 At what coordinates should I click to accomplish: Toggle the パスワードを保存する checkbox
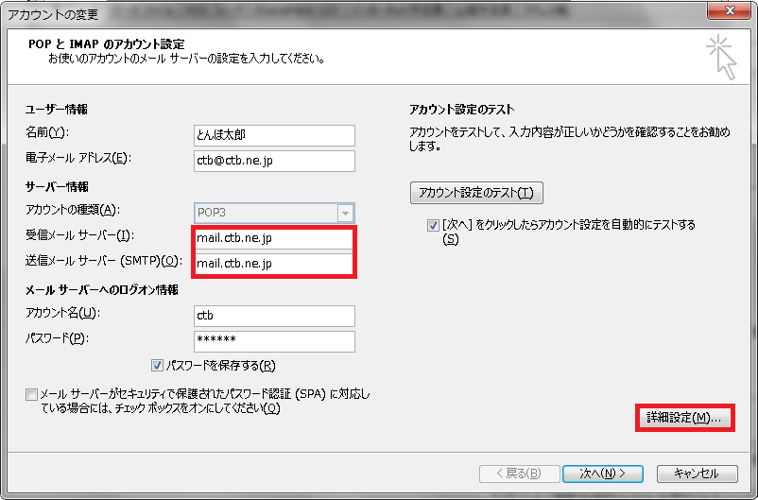point(157,366)
